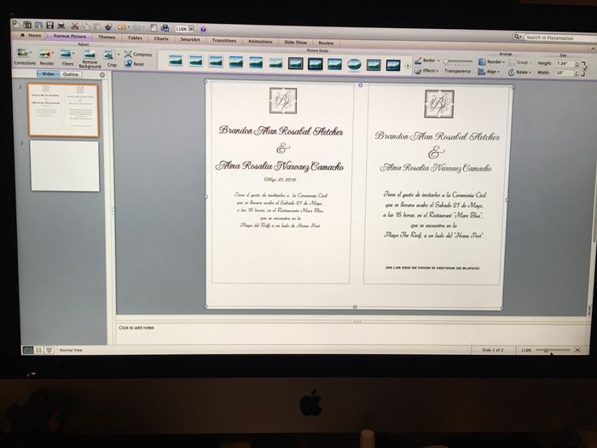The height and width of the screenshot is (448, 597).
Task: Open the Border dropdown
Action: 427,61
